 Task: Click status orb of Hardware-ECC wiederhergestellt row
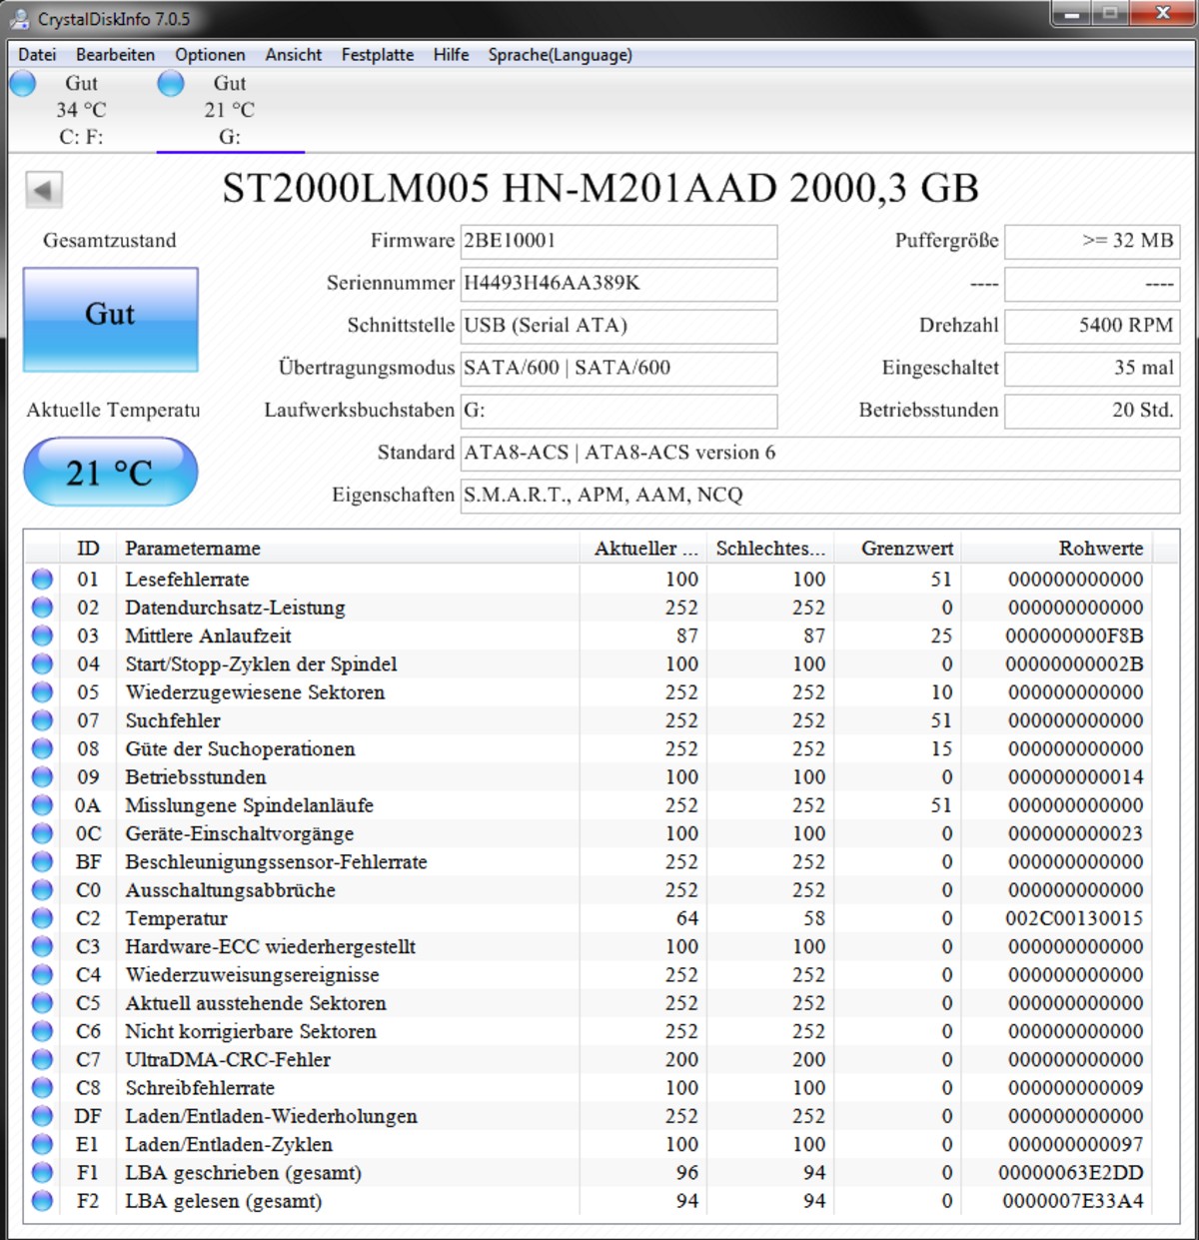42,946
